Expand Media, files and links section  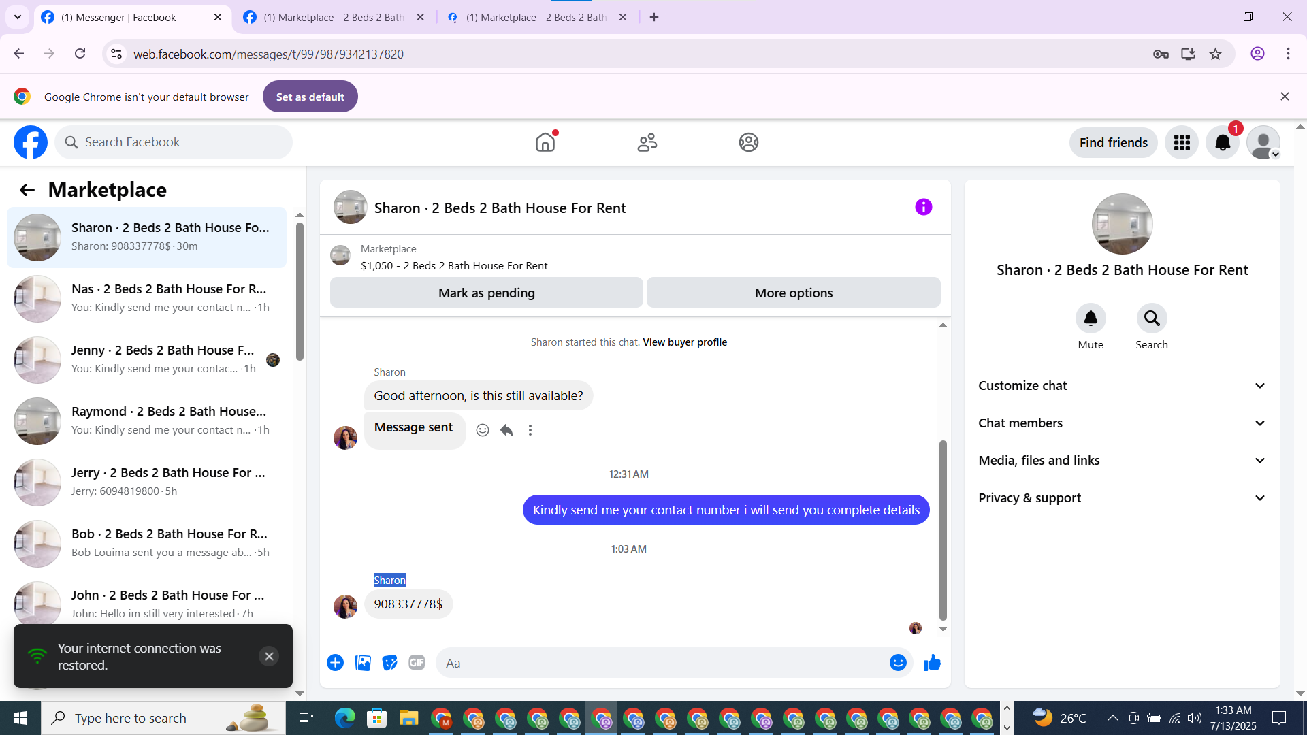[1122, 461]
